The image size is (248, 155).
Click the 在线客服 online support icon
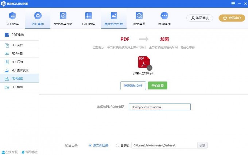[x=3, y=152]
